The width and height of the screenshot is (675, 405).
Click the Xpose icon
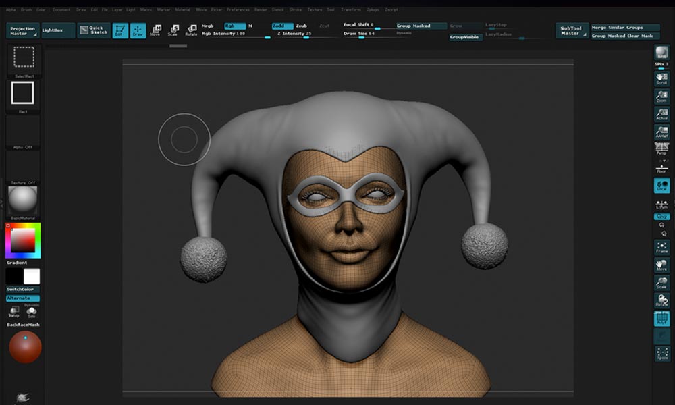pos(661,353)
